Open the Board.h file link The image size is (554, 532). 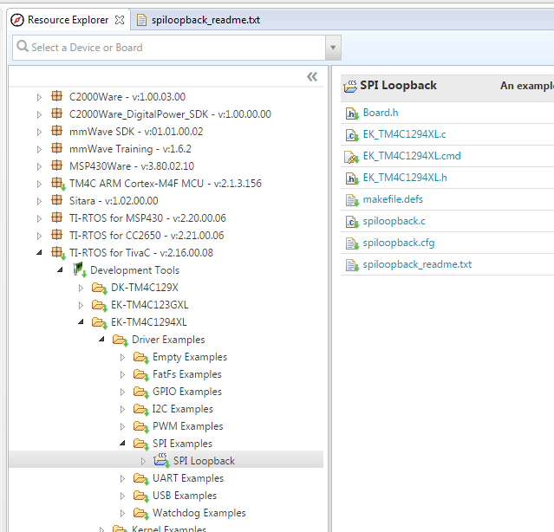[381, 113]
